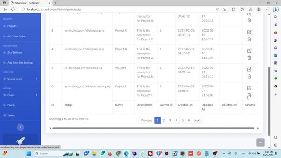Click scroll-to-top arrow button
The image size is (281, 158).
(x=260, y=142)
